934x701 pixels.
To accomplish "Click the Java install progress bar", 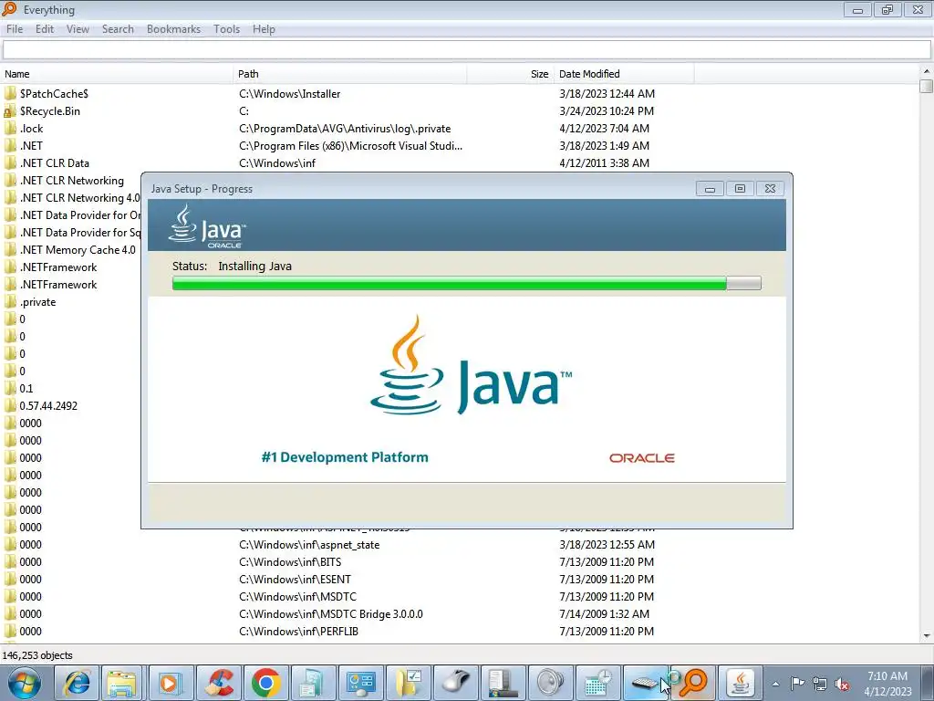I will 466,283.
